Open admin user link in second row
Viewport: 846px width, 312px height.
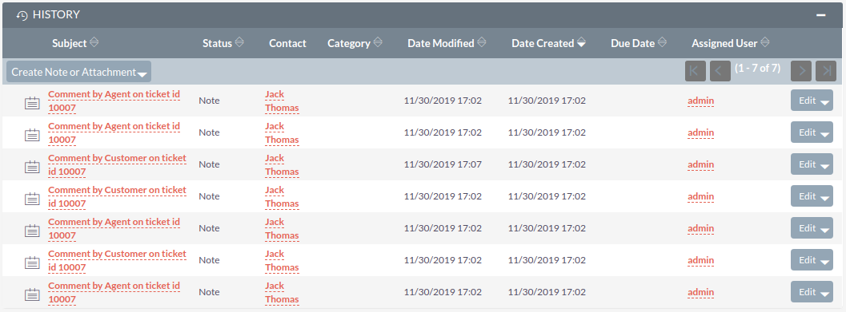point(701,132)
